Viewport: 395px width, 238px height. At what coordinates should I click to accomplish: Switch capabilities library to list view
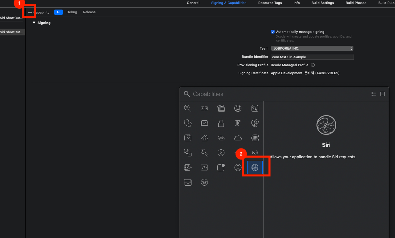click(x=374, y=94)
